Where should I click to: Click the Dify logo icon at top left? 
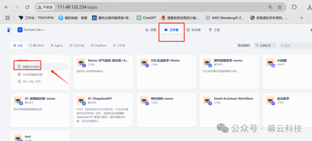[9, 30]
